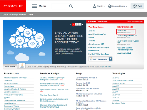147x110 pixels.
Task: Open Java Bug Database link
Action: 12,92
